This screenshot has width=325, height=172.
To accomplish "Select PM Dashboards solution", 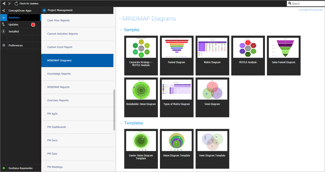I will tap(77, 127).
